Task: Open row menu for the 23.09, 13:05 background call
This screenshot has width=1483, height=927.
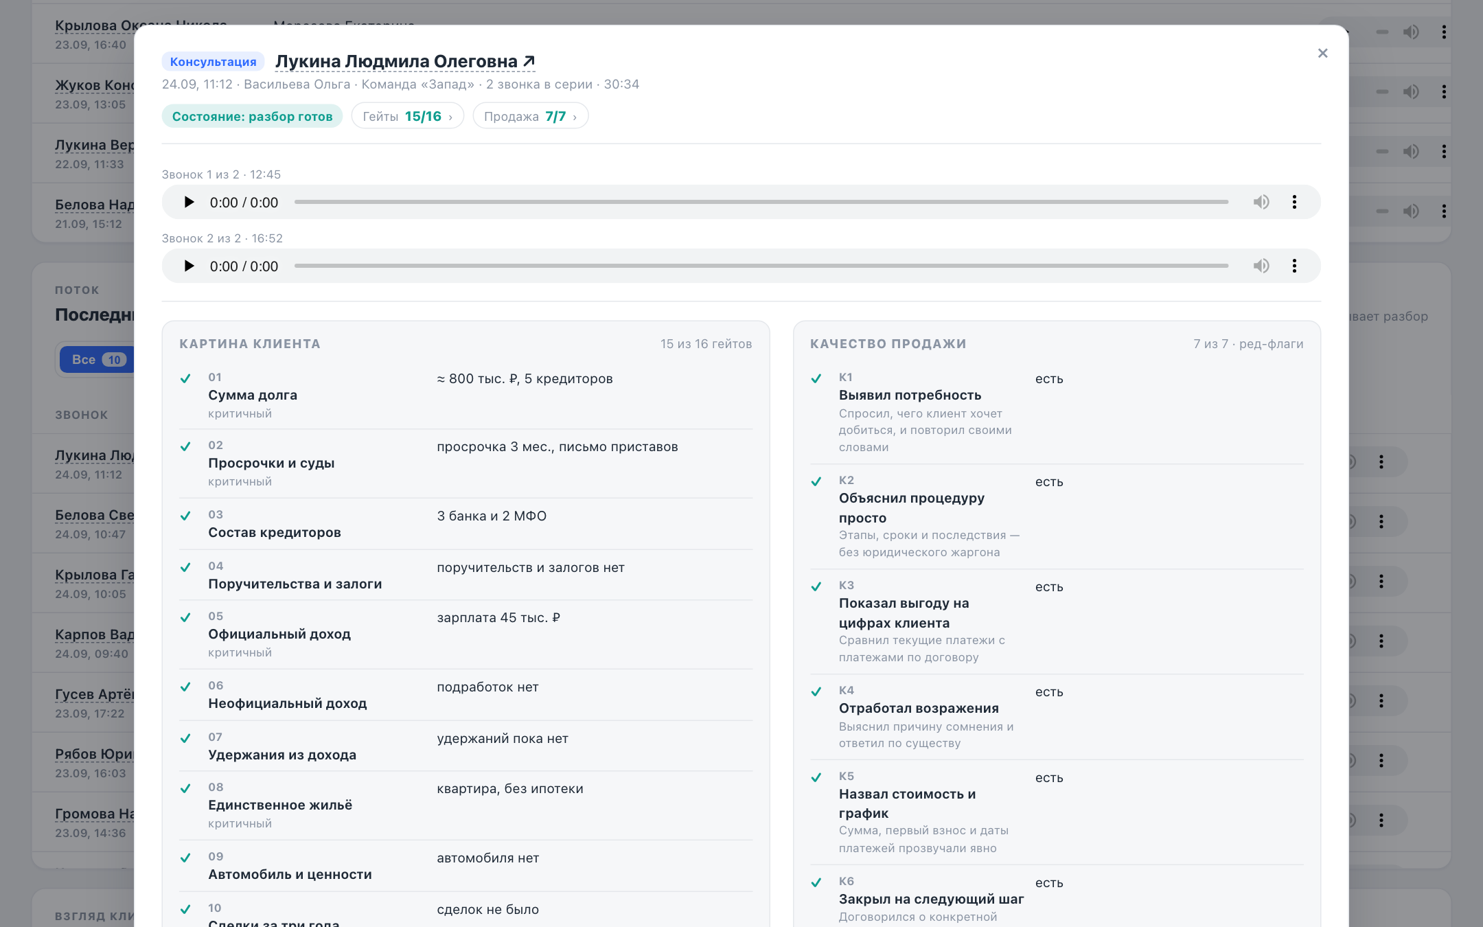Action: click(x=1444, y=91)
